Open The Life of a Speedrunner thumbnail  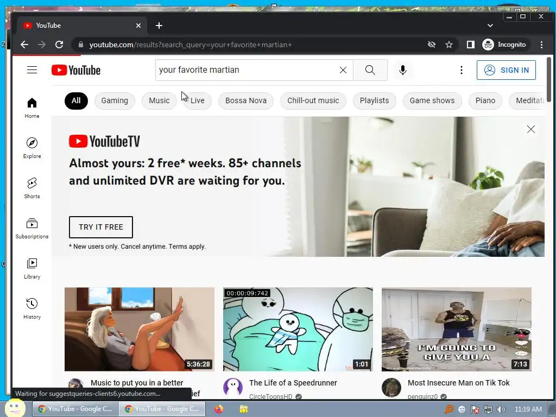pyautogui.click(x=298, y=330)
